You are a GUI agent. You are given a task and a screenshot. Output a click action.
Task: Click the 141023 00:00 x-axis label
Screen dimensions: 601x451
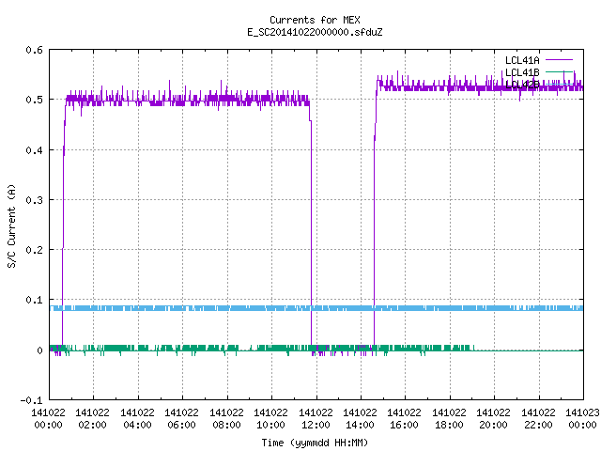(582, 419)
